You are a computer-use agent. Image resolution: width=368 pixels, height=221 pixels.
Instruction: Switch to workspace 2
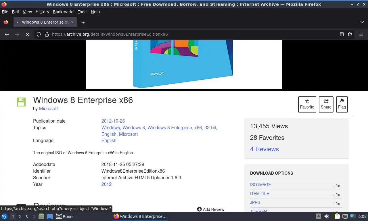20,217
